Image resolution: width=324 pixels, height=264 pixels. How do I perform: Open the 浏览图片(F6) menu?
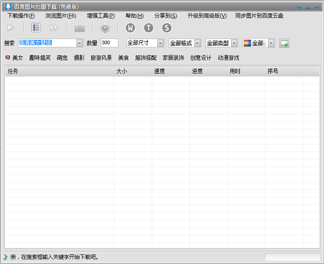click(x=60, y=16)
